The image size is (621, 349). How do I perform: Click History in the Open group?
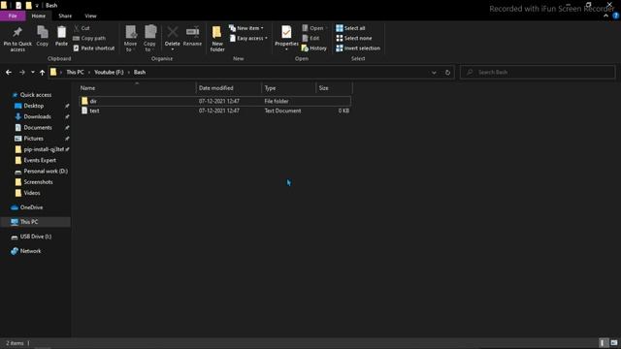click(314, 48)
